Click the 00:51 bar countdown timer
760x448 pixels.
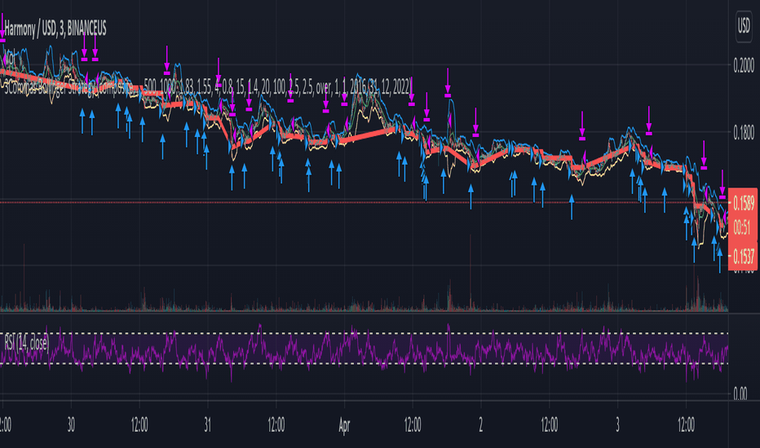[743, 227]
